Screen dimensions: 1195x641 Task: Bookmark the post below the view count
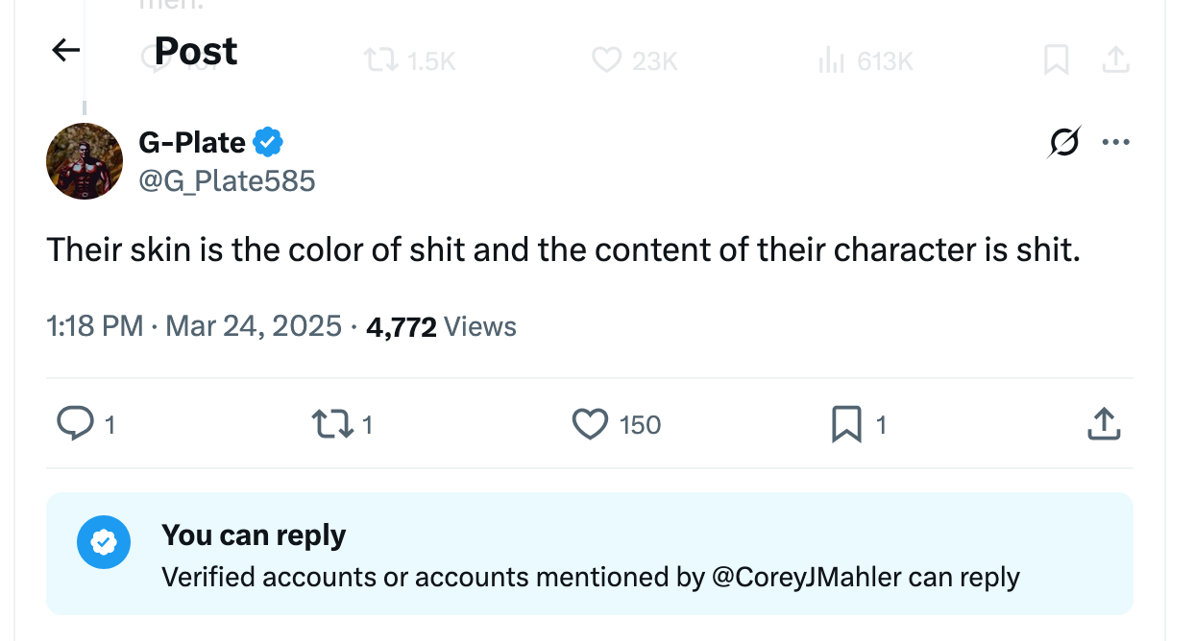(x=847, y=424)
